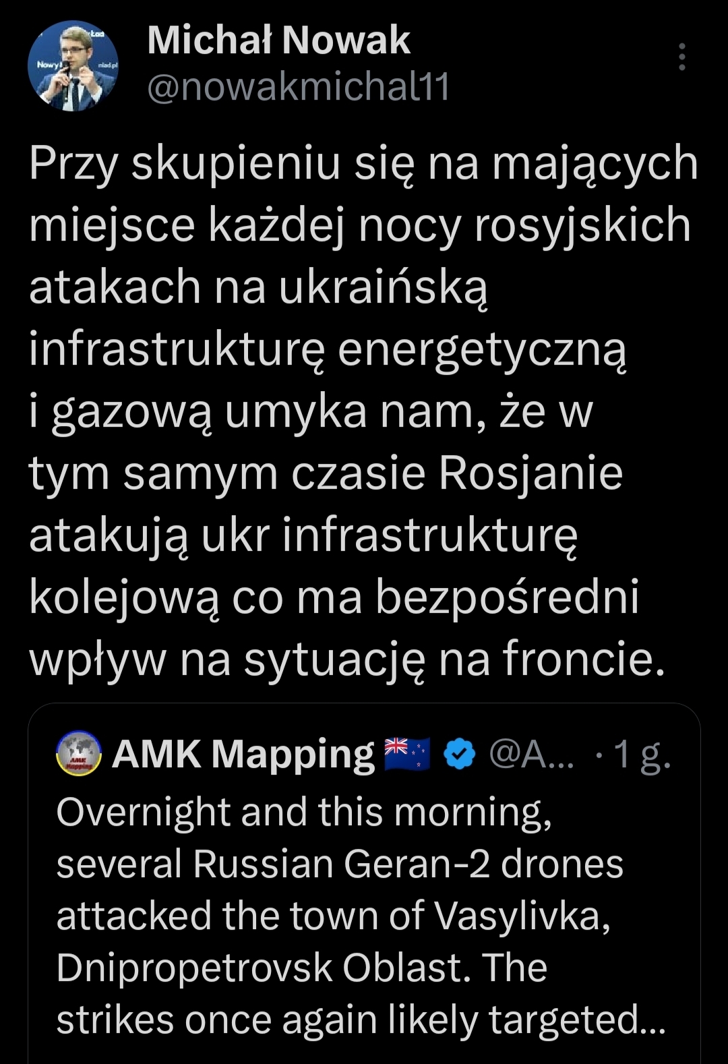
Task: Click the "infrastrukturę energetyczną" text line
Action: pos(328,349)
